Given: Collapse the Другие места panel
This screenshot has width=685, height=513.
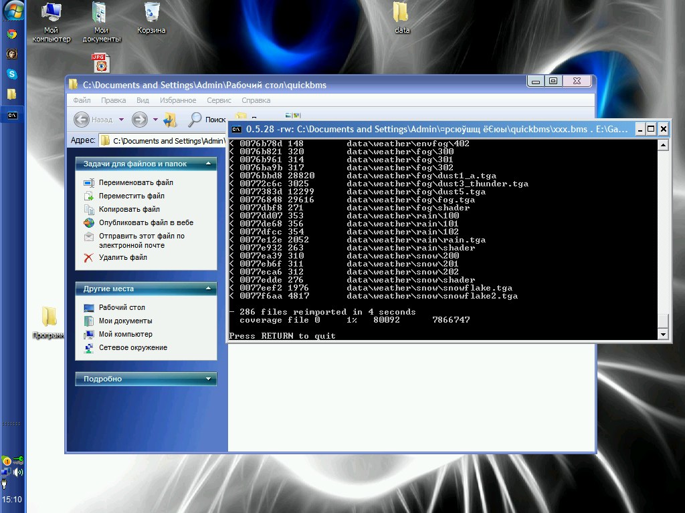Looking at the screenshot, I should point(209,289).
